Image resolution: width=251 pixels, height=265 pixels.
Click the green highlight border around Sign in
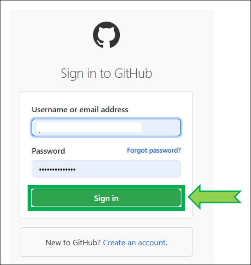point(106,187)
